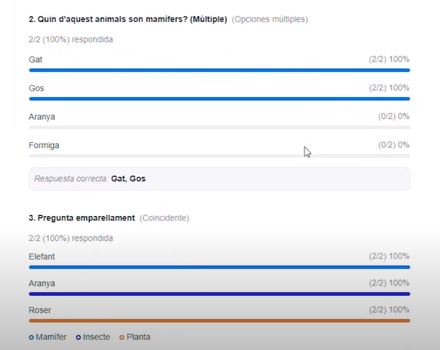Click the dark blue Aranya matching bar
The width and height of the screenshot is (440, 350).
219,294
